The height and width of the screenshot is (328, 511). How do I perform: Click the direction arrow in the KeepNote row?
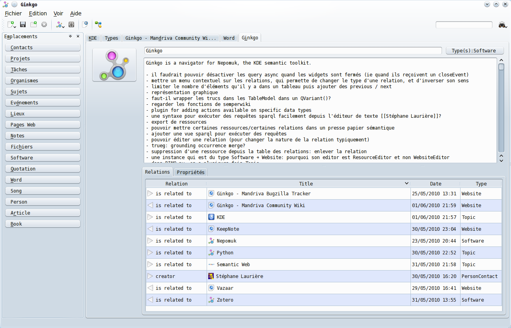click(150, 229)
